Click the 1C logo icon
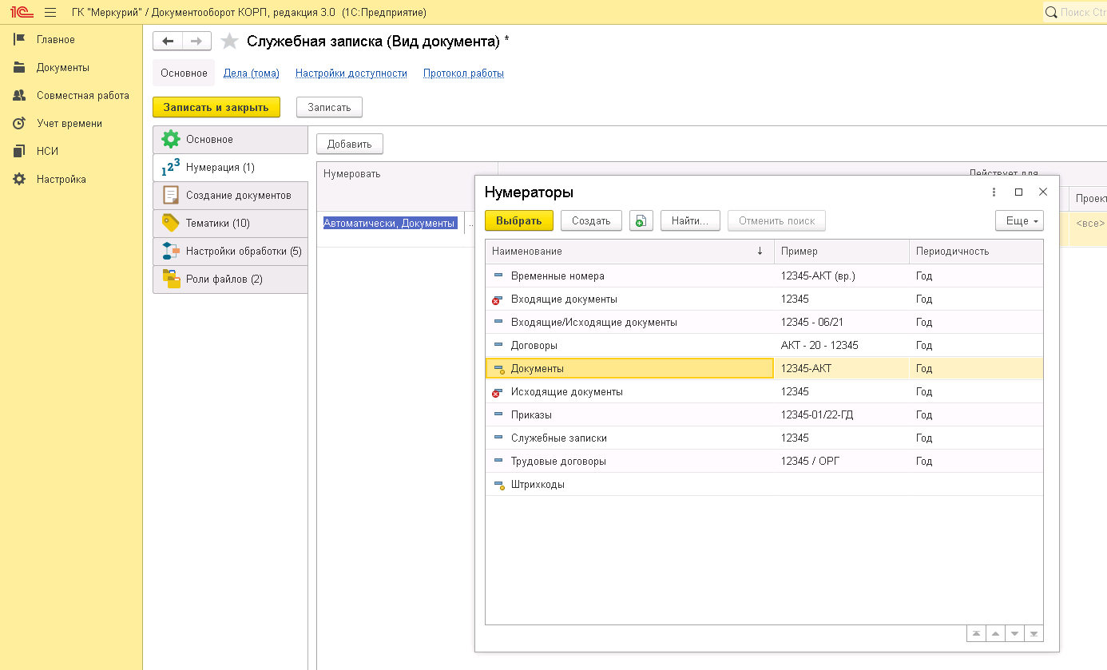The image size is (1107, 670). [x=21, y=12]
